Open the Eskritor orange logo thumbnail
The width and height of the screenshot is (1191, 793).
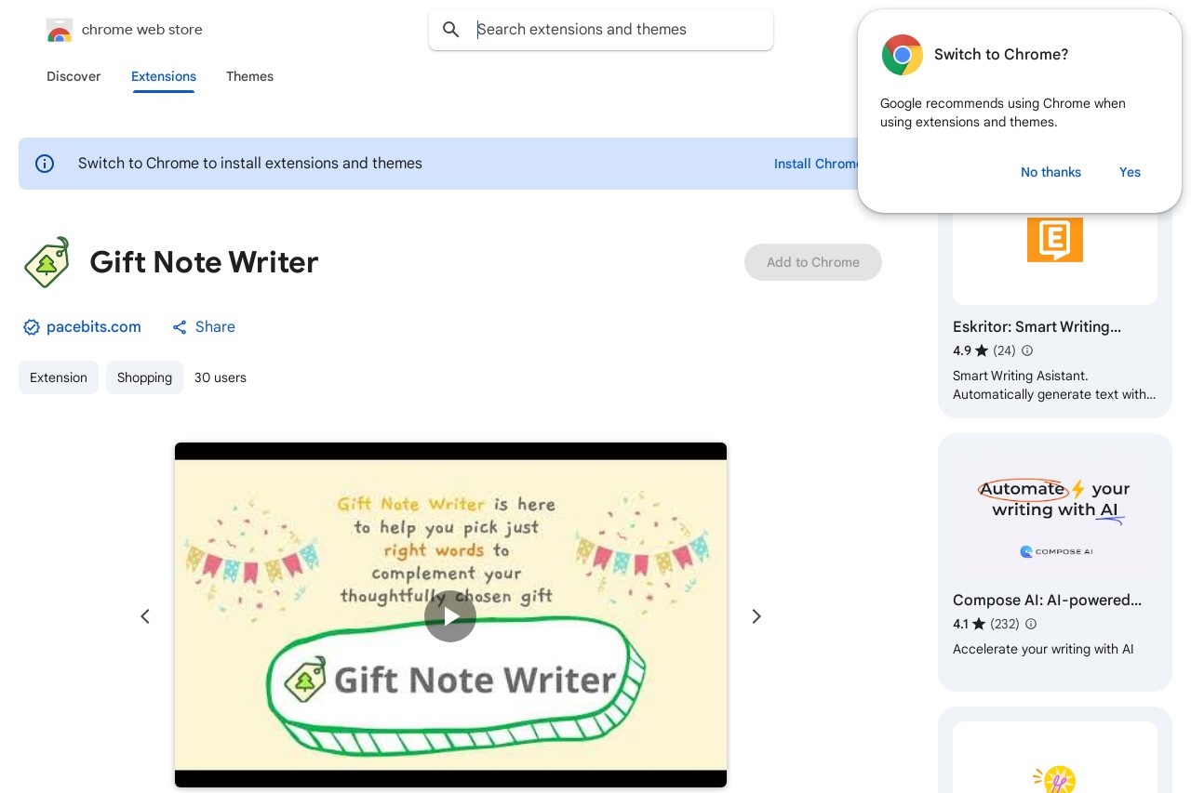[1055, 240]
